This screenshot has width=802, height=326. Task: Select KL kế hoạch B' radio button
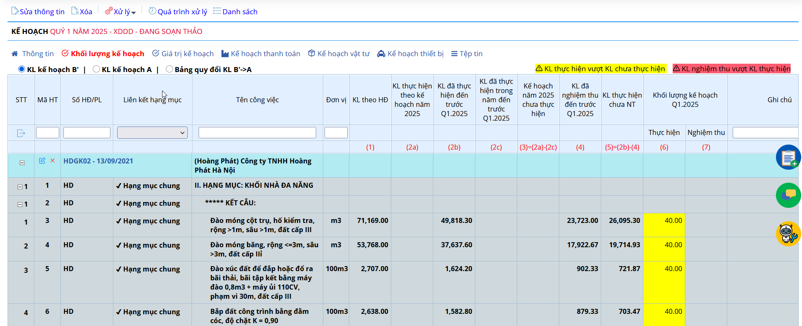22,69
